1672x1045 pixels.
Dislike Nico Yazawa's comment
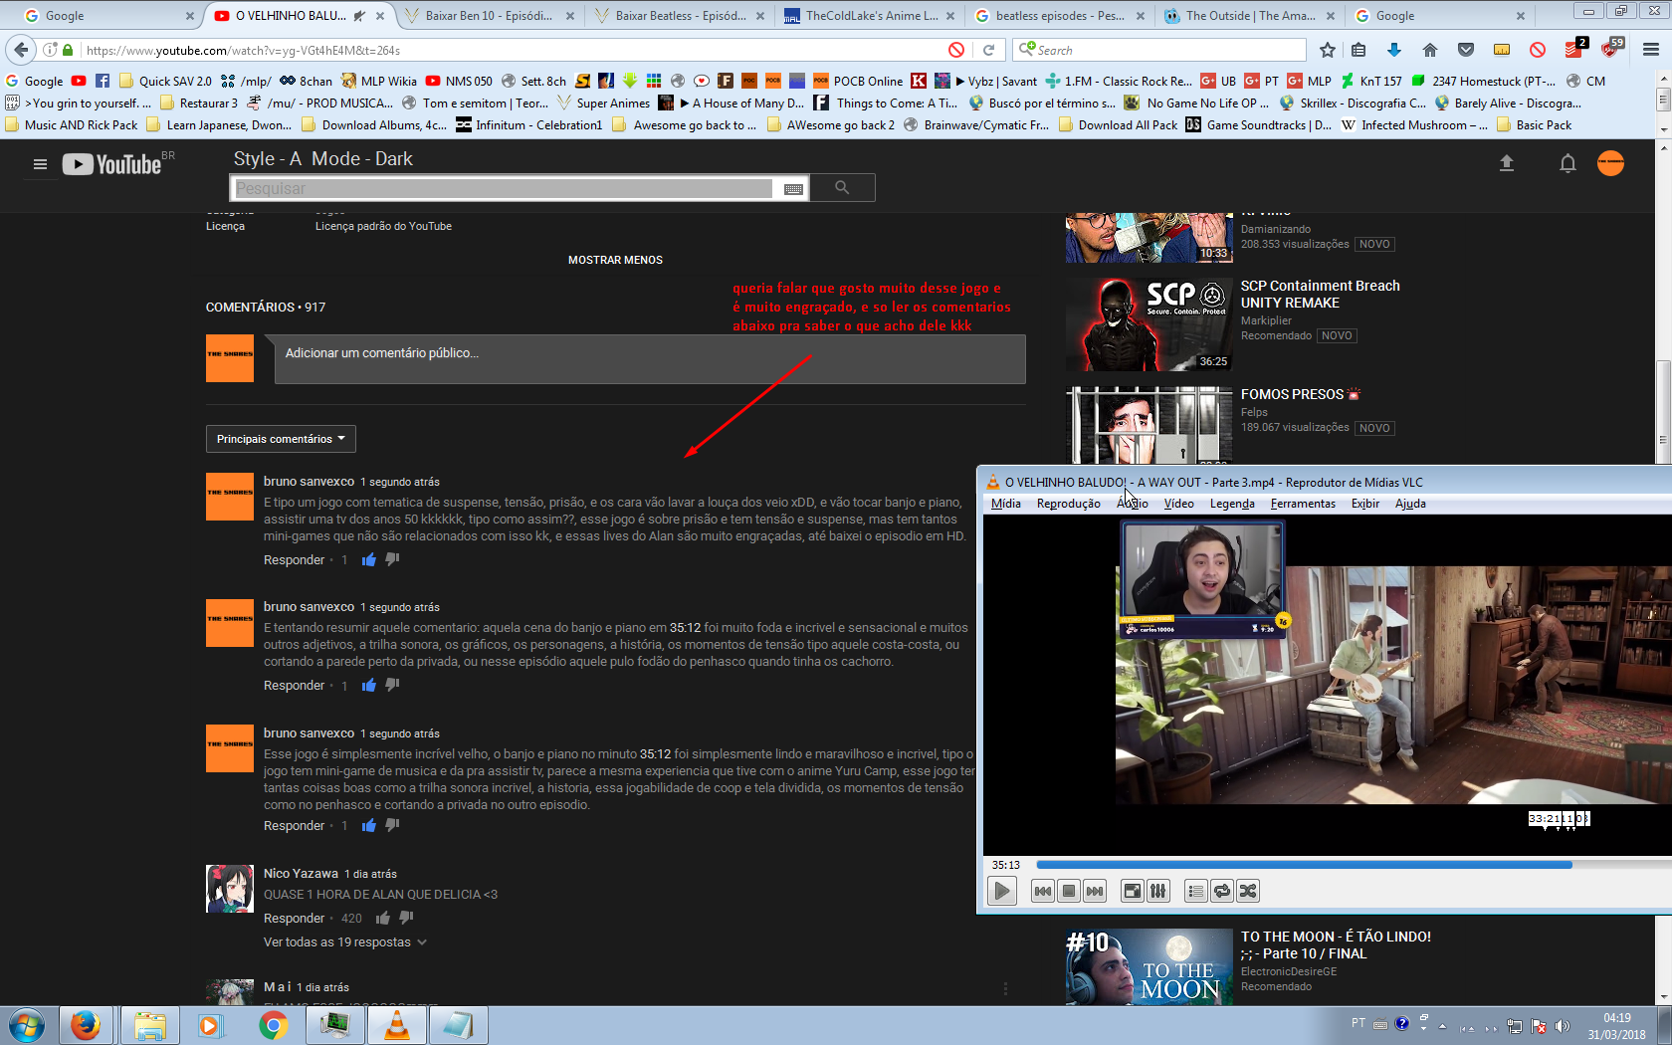(x=406, y=919)
